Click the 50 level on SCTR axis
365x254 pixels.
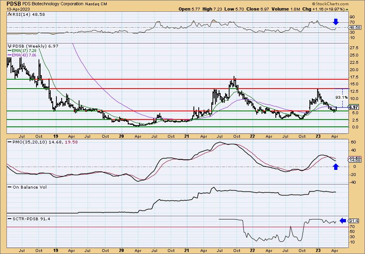[352, 232]
